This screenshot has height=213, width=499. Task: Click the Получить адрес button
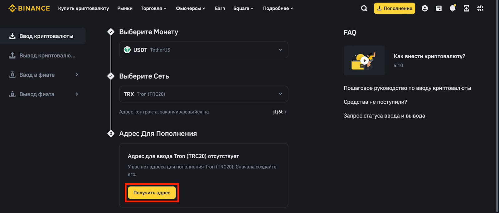coord(152,193)
